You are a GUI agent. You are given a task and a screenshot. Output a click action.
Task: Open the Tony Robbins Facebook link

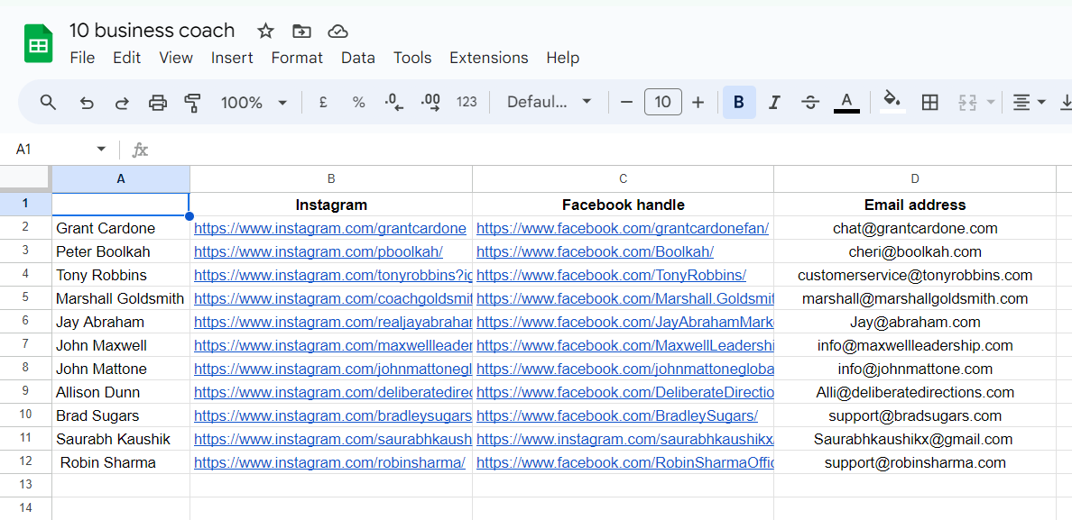click(611, 275)
